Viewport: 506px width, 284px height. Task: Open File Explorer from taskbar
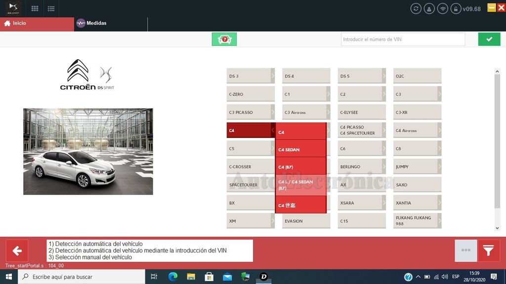coord(191,277)
